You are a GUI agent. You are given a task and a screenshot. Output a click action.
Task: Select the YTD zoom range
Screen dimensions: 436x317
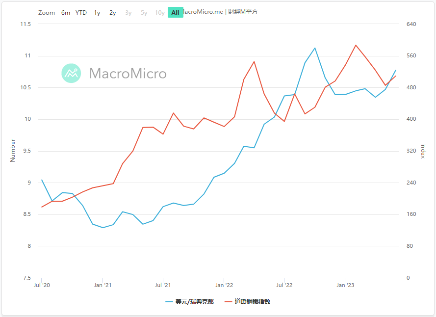point(81,13)
